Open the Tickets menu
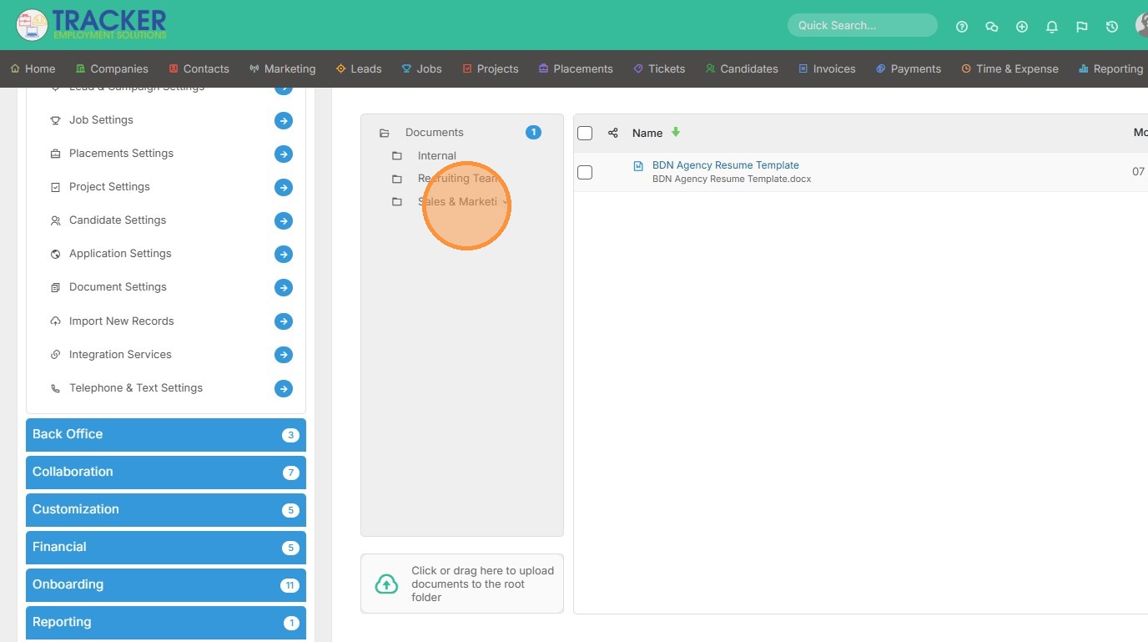 pos(659,69)
